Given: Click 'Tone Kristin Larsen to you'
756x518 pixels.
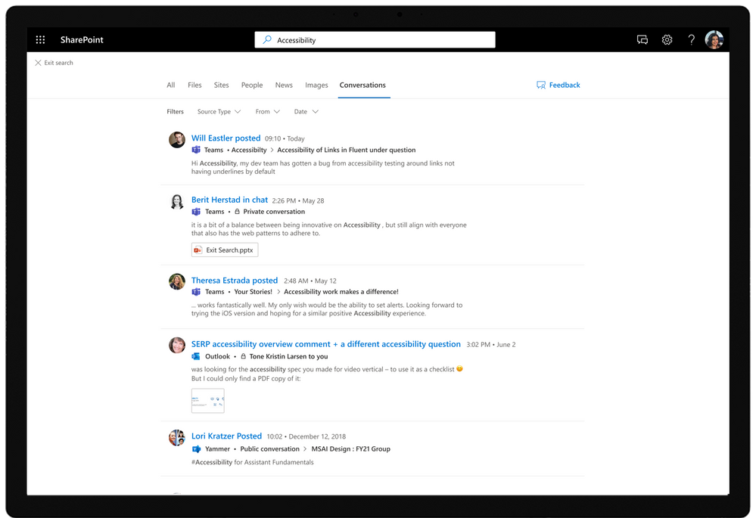Looking at the screenshot, I should tap(288, 357).
